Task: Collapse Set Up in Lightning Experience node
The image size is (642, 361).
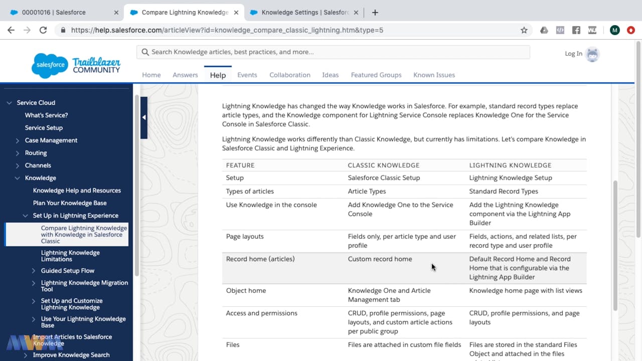Action: coord(26,216)
